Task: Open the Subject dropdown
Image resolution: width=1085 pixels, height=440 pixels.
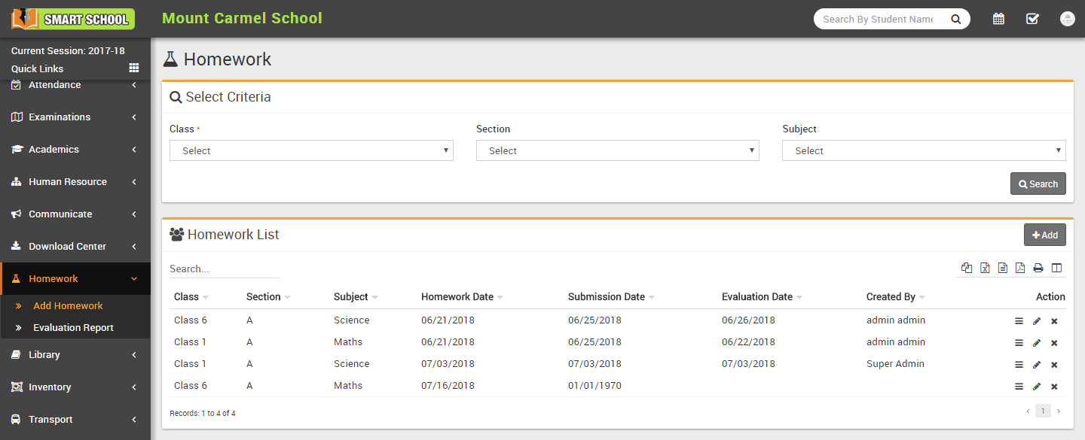Action: pyautogui.click(x=924, y=150)
